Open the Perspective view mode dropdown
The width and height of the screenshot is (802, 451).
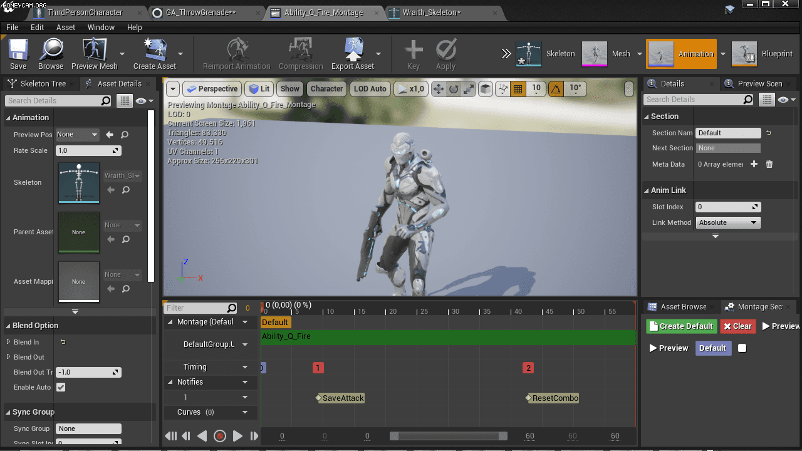click(x=211, y=89)
